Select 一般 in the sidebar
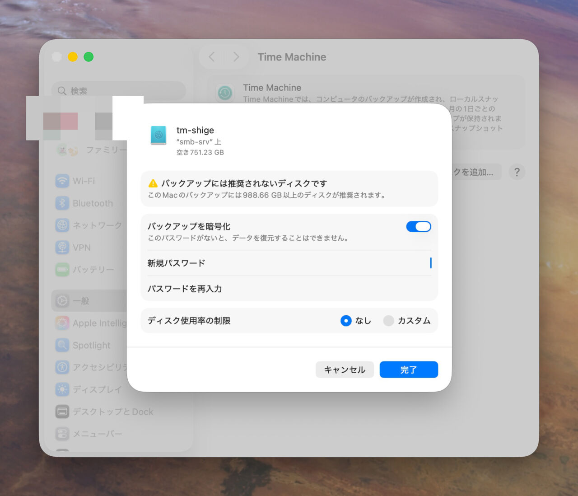This screenshot has width=578, height=496. [x=89, y=301]
